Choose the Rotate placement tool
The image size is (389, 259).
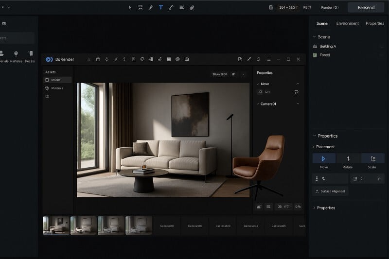348,158
